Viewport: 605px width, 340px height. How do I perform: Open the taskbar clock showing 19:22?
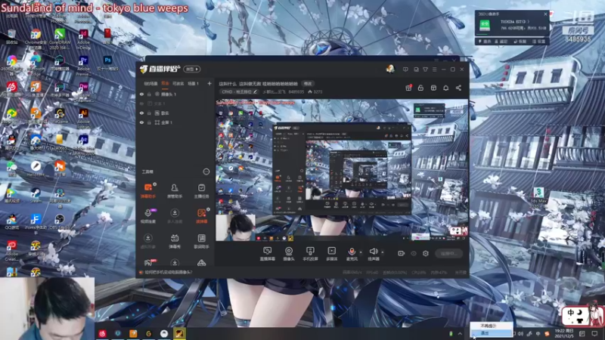pyautogui.click(x=563, y=333)
